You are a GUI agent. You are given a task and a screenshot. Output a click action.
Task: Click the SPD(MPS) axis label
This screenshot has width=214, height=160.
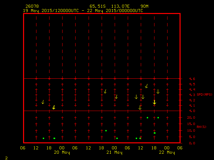coord(204,95)
